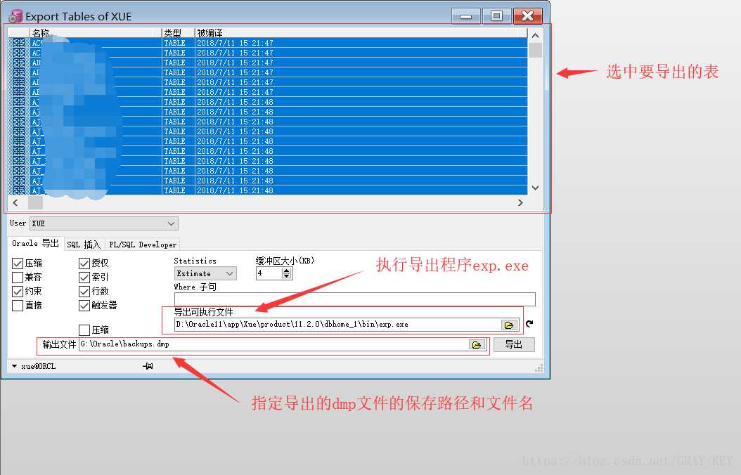
Task: Sort by the 类型 column header
Action: click(178, 33)
